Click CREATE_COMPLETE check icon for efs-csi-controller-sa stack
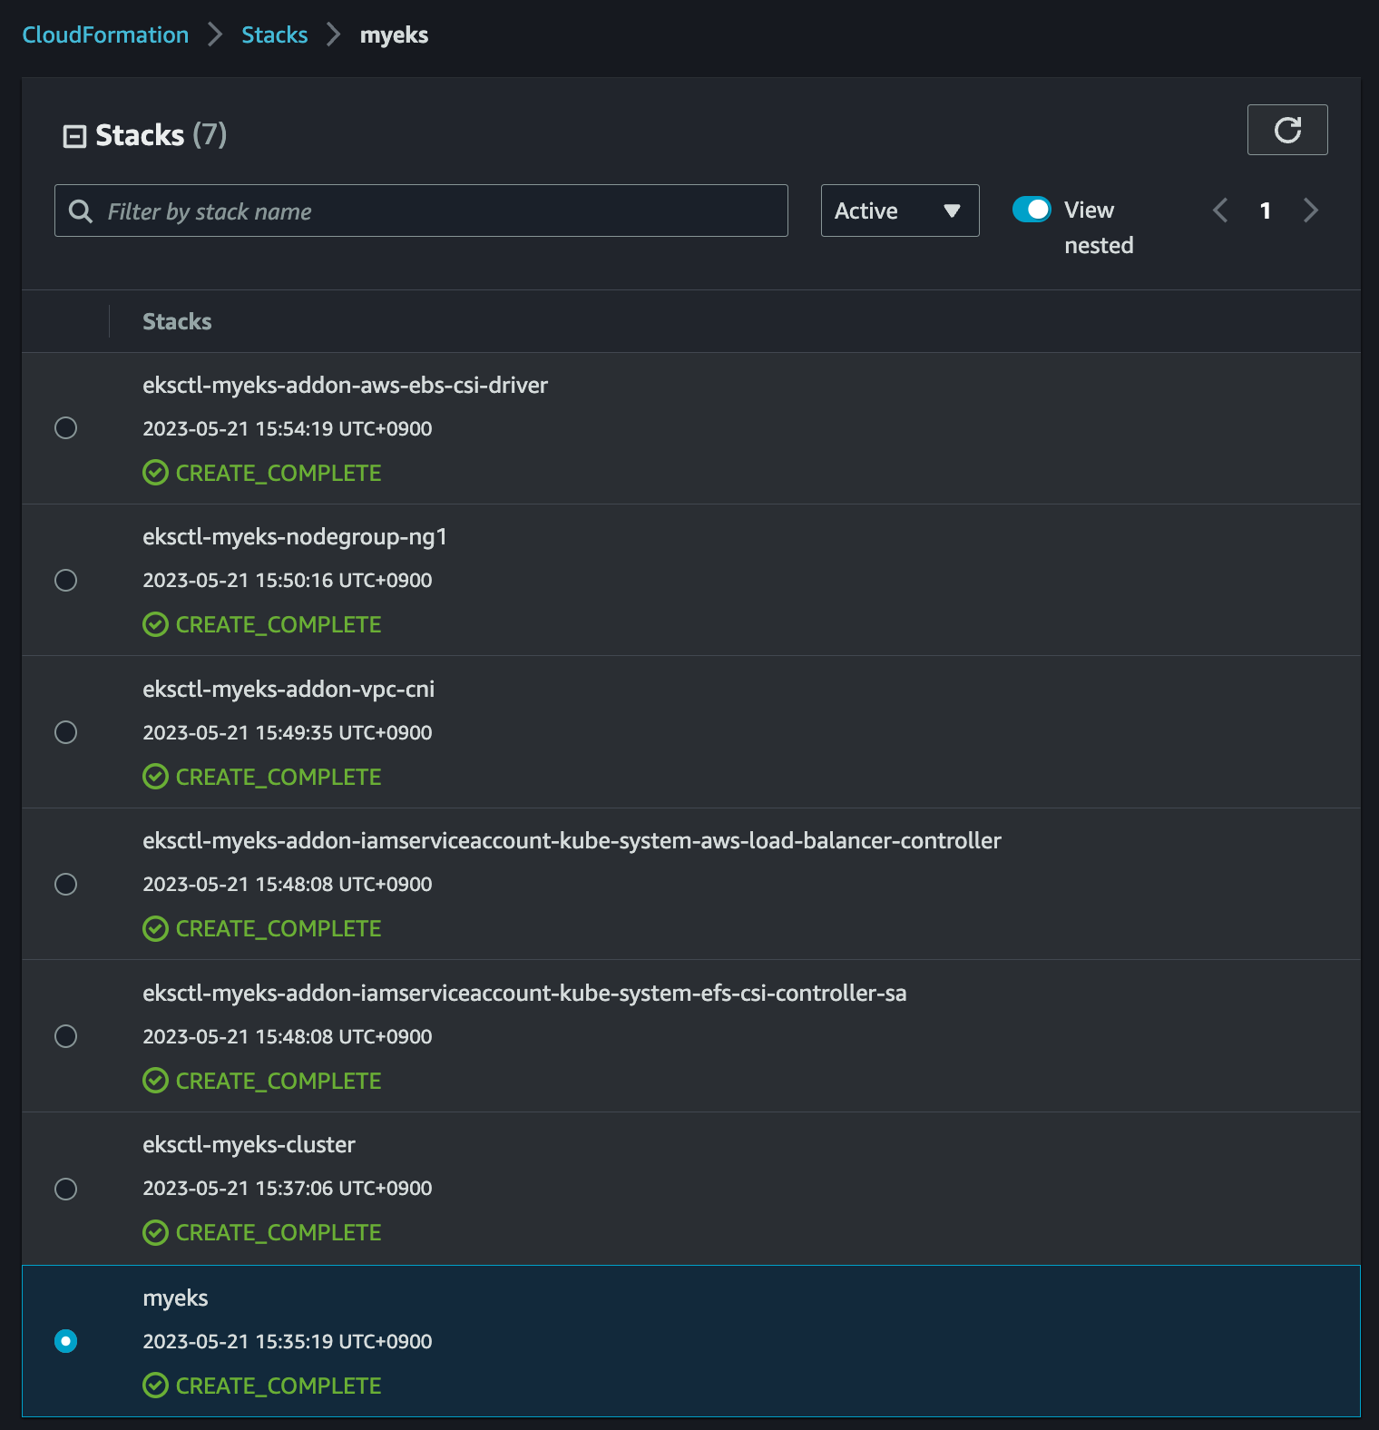The image size is (1379, 1430). 155,1081
